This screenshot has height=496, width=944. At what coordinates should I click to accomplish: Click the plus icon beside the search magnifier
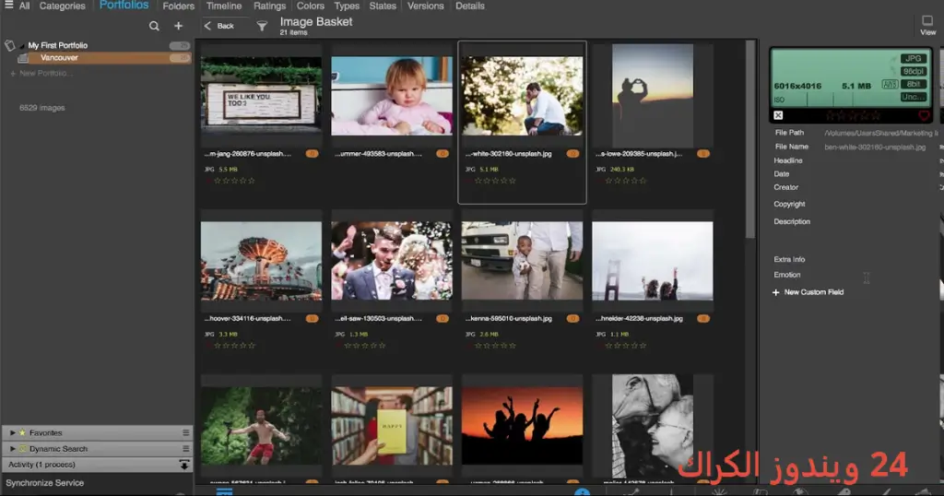[178, 26]
